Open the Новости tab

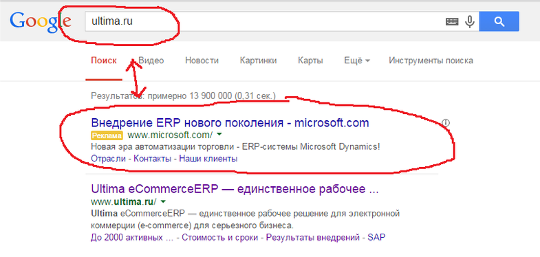pyautogui.click(x=202, y=61)
